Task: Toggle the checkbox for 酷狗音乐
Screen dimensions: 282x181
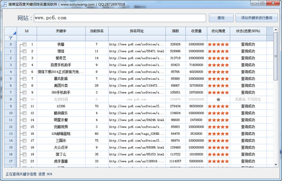Action: coord(24,113)
